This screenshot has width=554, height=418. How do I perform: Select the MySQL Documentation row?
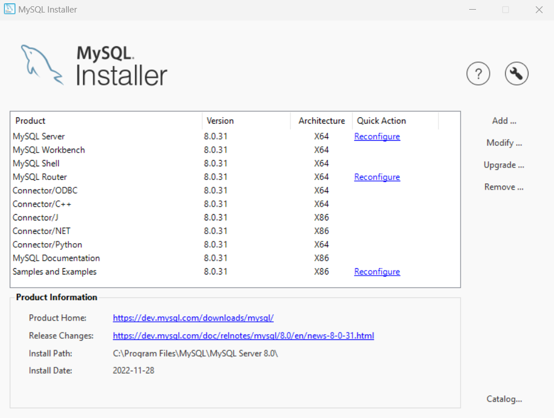(235, 259)
